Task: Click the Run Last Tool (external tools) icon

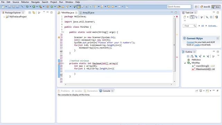Action: pos(40,7)
